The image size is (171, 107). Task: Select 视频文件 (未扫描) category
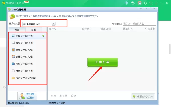click(27, 50)
